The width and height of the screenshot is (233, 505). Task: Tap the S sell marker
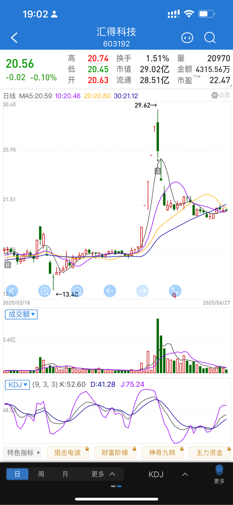[158, 171]
